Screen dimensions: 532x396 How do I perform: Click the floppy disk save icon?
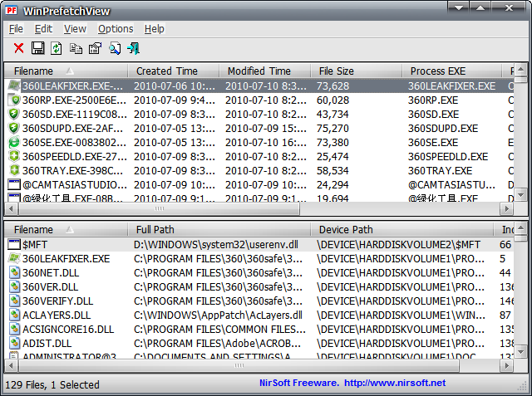click(37, 48)
